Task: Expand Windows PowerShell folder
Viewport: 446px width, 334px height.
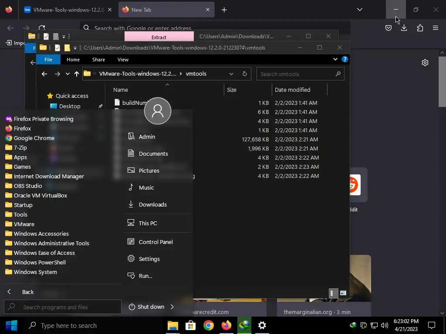Action: 36,262
